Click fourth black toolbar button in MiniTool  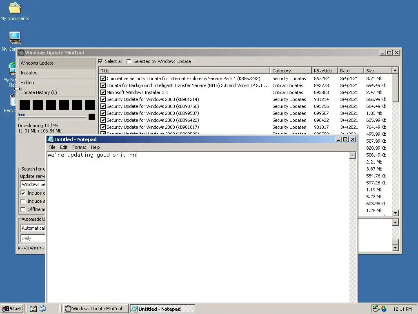click(x=64, y=105)
